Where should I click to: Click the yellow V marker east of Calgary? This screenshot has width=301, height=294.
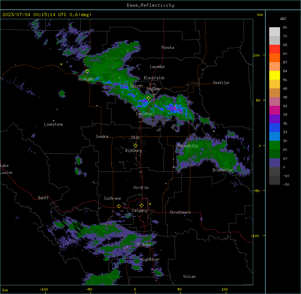(150, 204)
